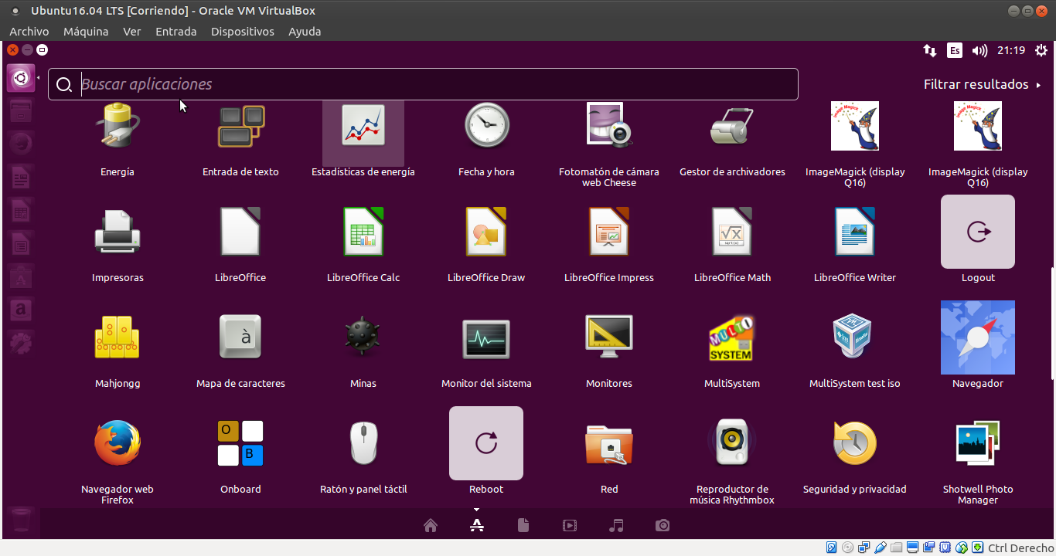Switch to the Applications lens

(477, 526)
